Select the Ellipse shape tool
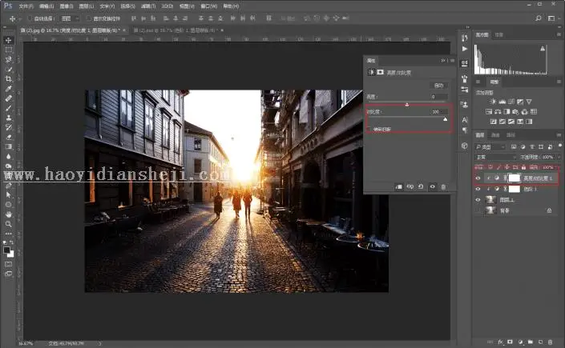This screenshot has height=348, width=565. click(9, 205)
